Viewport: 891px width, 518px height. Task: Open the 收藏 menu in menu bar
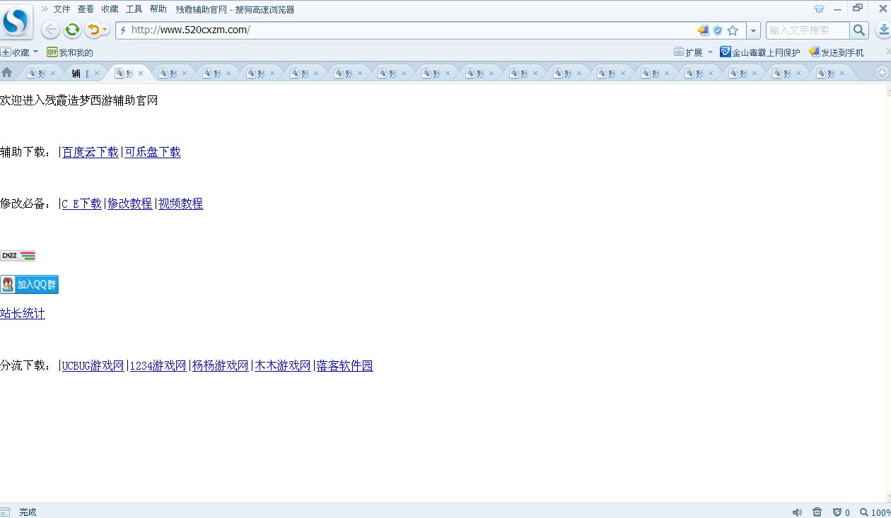coord(110,9)
